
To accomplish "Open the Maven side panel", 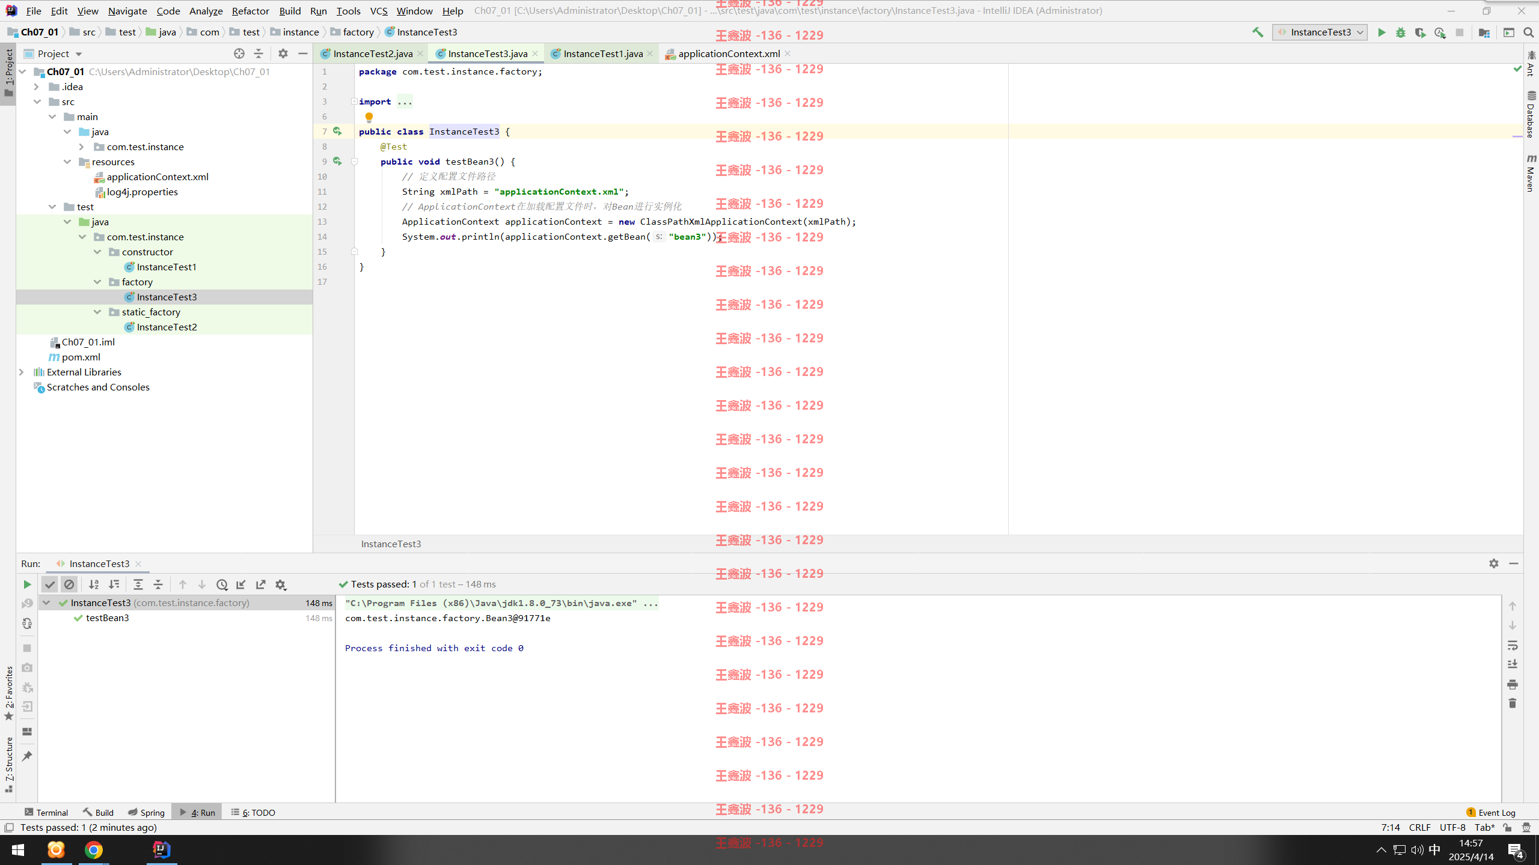I will [x=1531, y=173].
